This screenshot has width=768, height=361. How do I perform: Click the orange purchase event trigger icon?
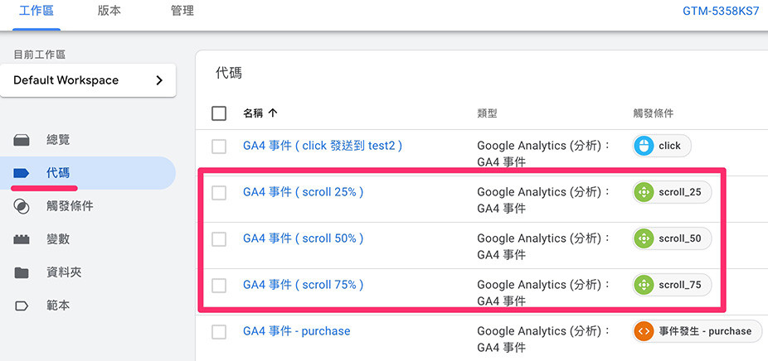click(x=644, y=331)
